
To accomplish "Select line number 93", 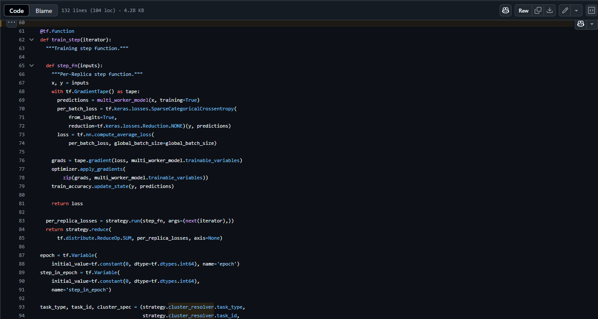I will pos(22,307).
